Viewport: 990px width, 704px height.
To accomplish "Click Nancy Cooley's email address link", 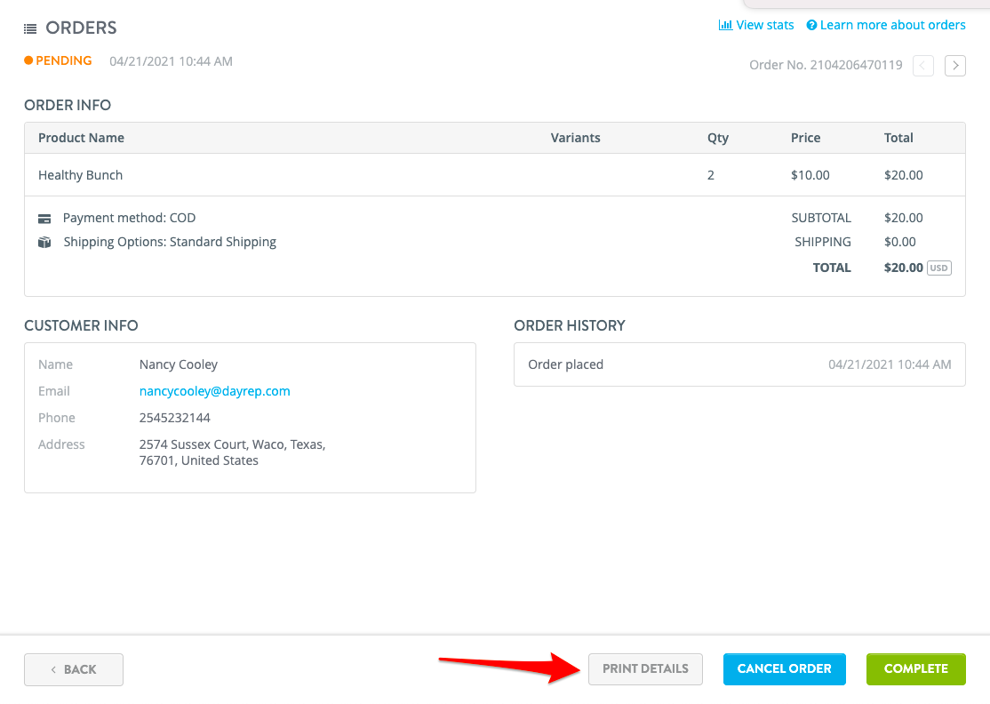I will (213, 390).
